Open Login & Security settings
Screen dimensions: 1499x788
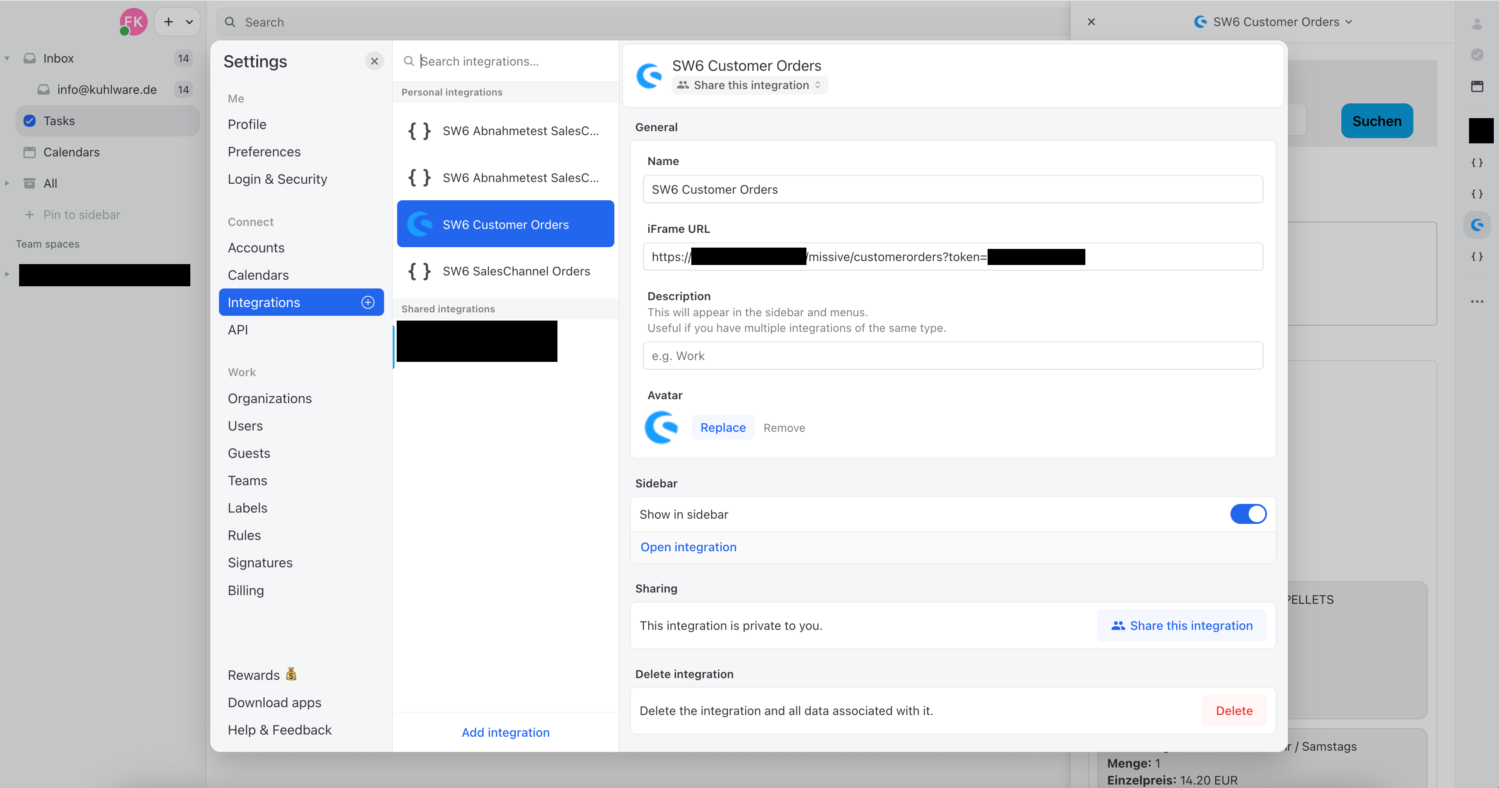point(277,179)
